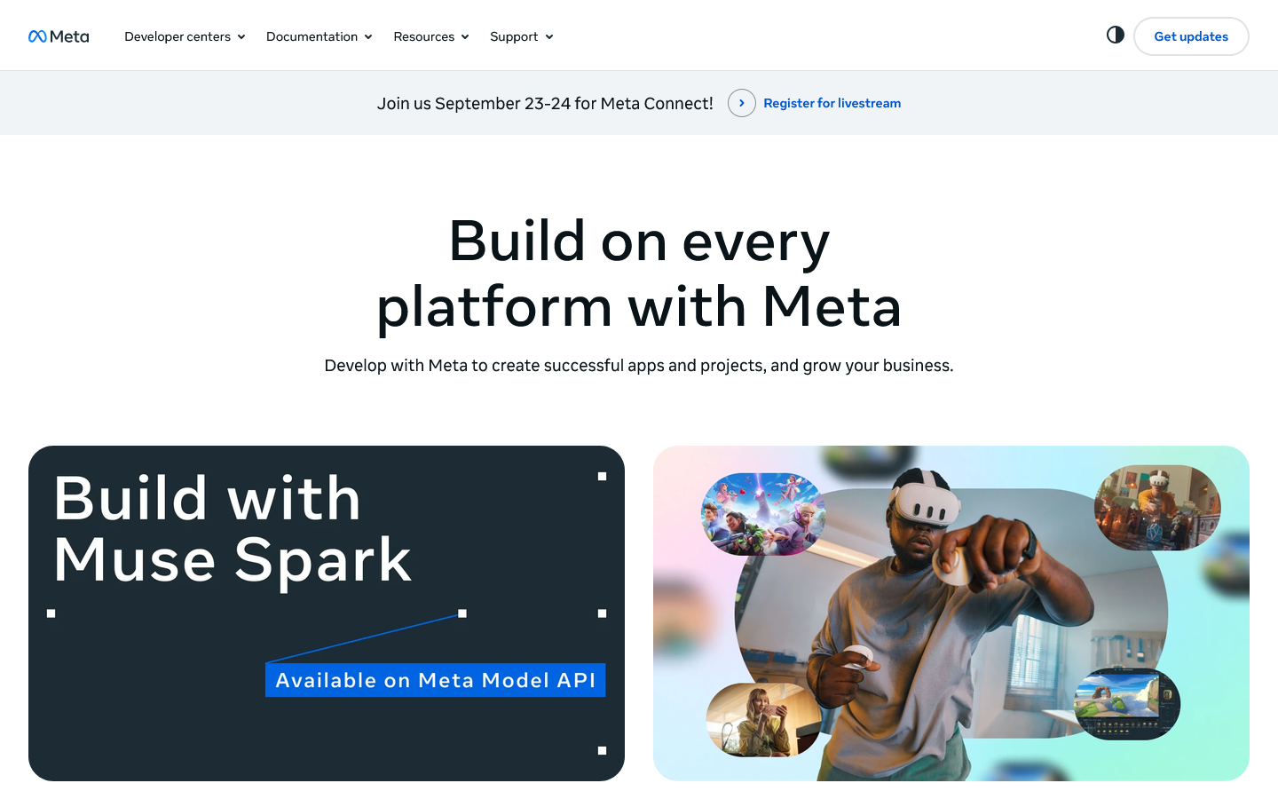The width and height of the screenshot is (1278, 799).
Task: Expand Developer centers chevron
Action: click(241, 37)
